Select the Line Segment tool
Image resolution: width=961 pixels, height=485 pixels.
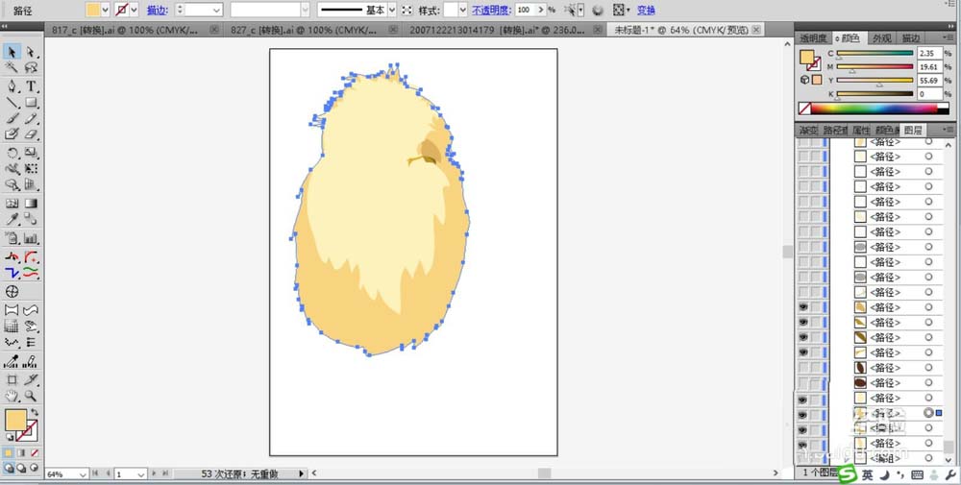(12, 102)
